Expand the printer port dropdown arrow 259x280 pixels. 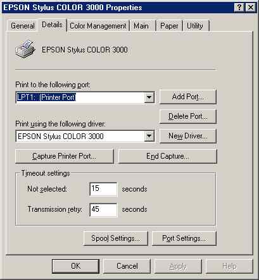coord(149,97)
